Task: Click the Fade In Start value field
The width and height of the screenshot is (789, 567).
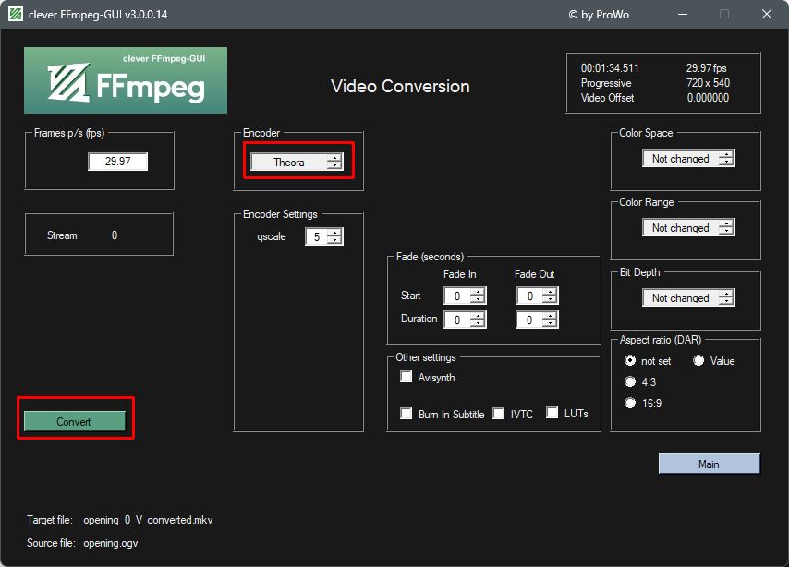Action: tap(457, 296)
